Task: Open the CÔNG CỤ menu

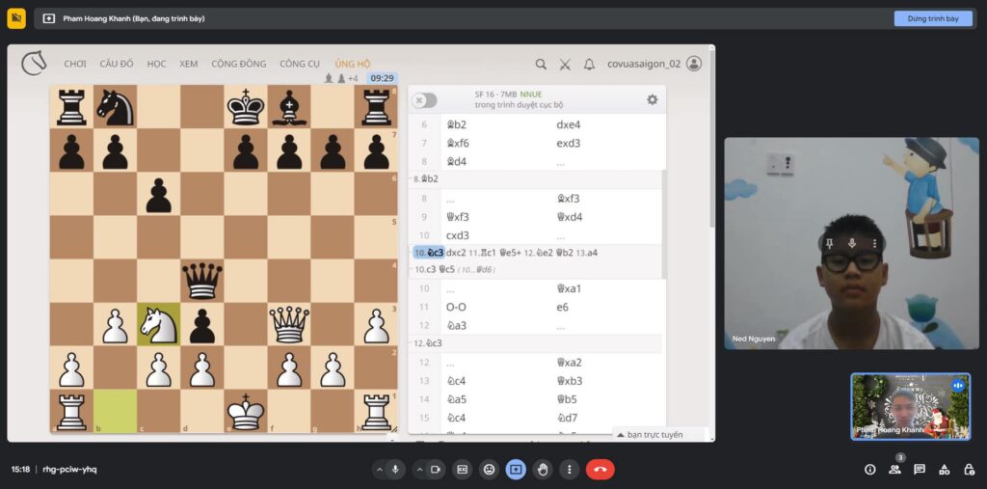Action: pyautogui.click(x=300, y=65)
